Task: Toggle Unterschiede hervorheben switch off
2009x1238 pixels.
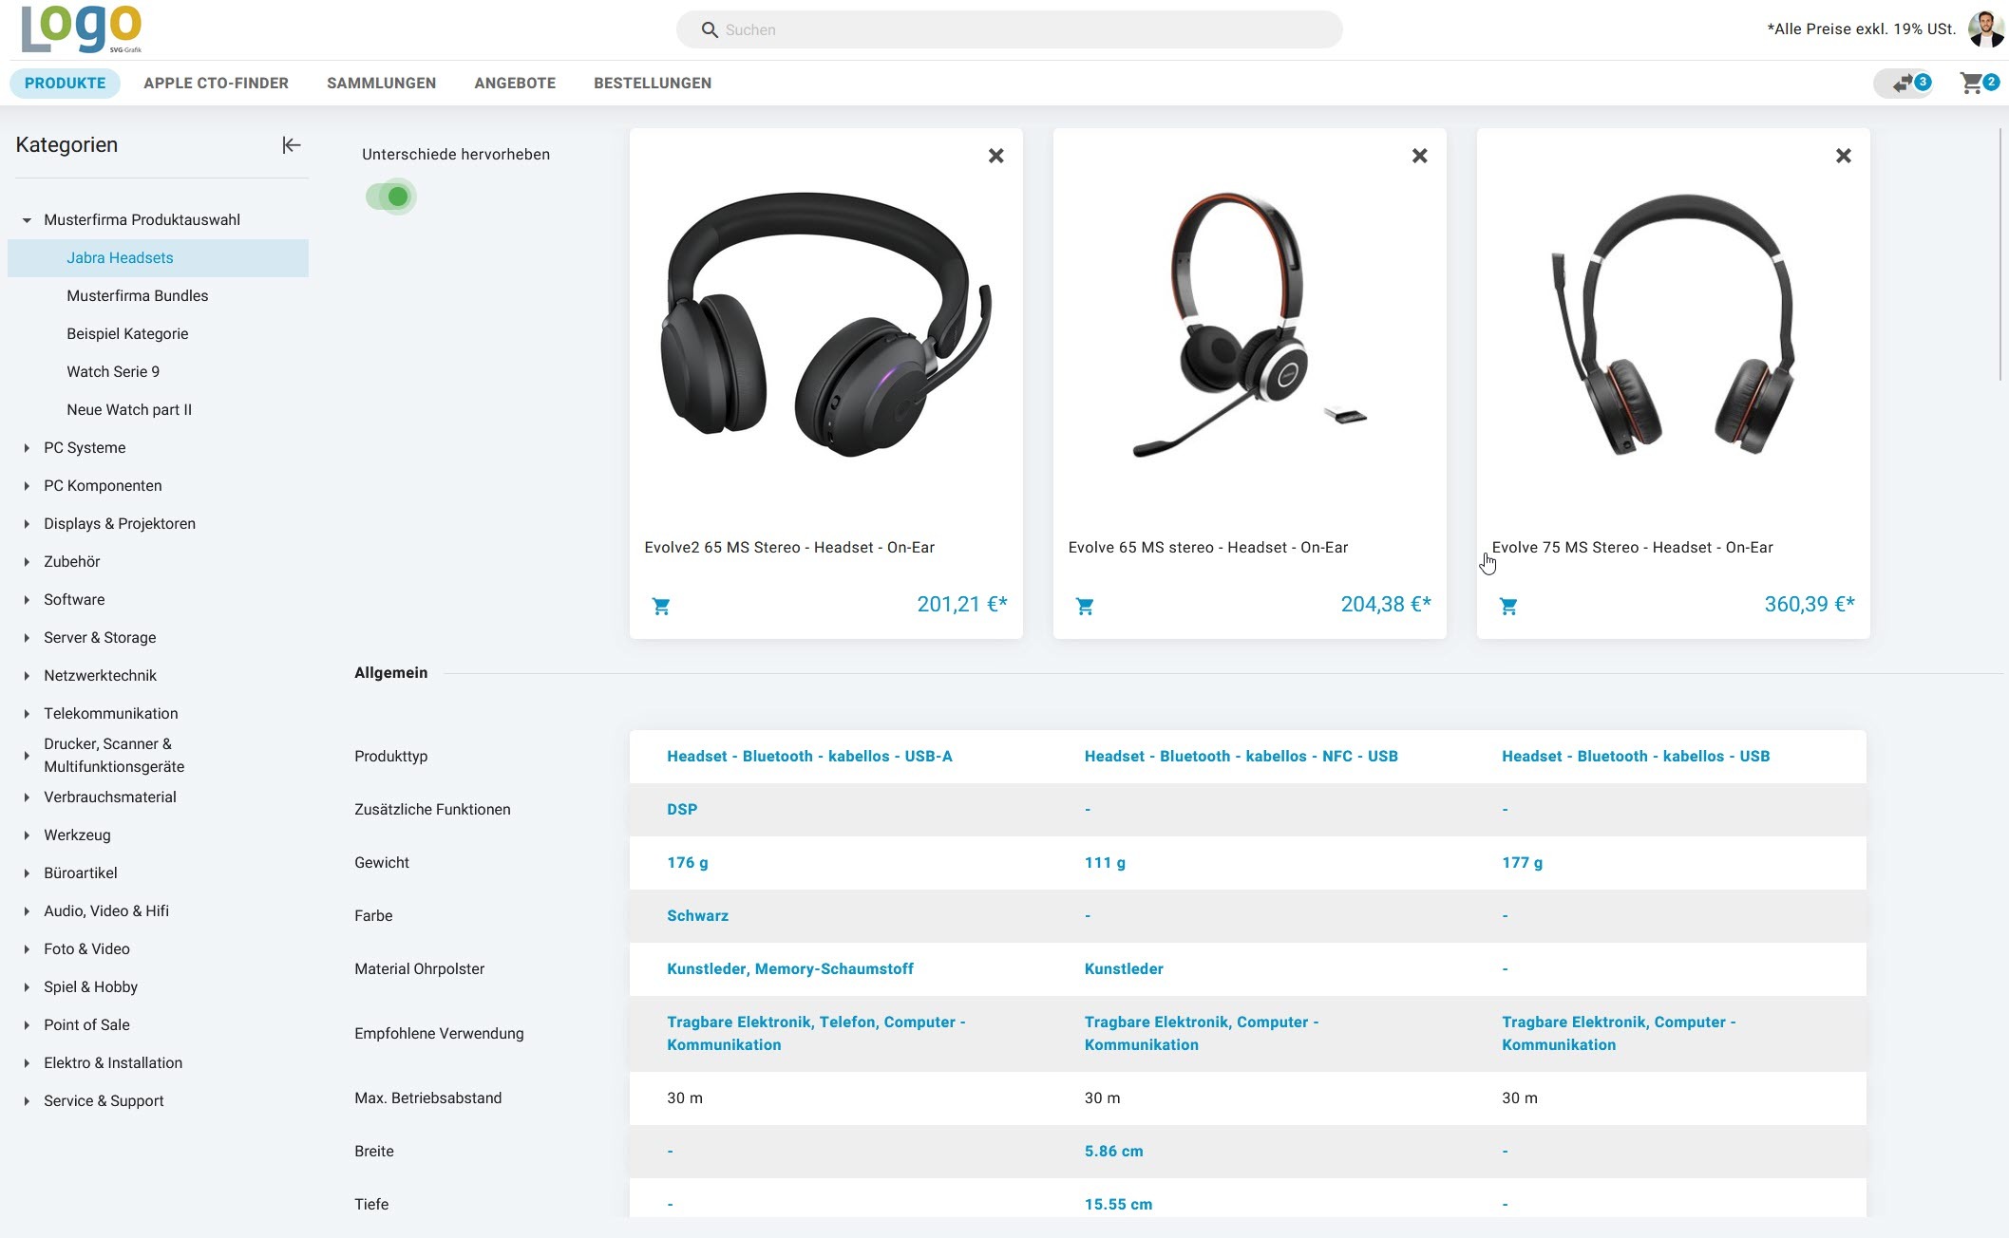Action: click(390, 197)
